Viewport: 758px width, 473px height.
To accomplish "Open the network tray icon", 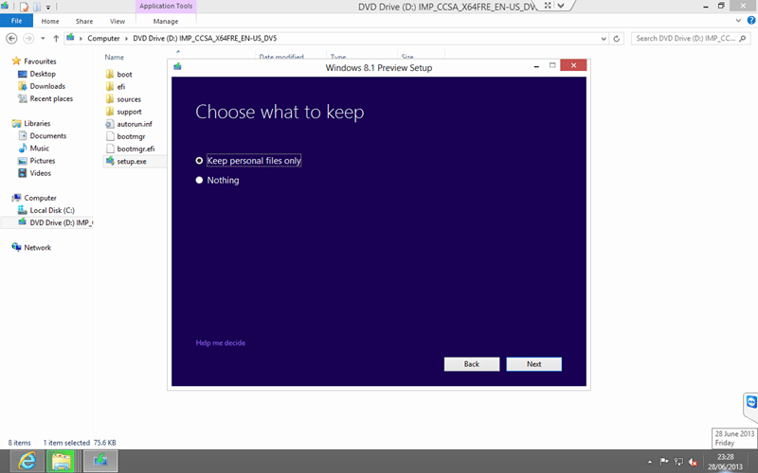I will (678, 462).
